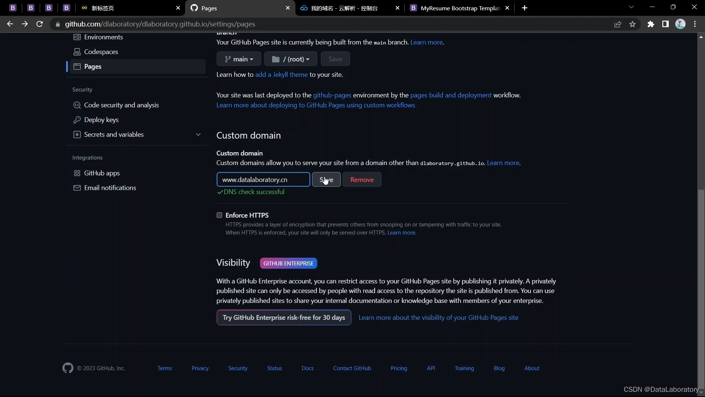Enable Enforce HTTPS checkbox
Viewport: 705px width, 397px height.
(x=219, y=215)
